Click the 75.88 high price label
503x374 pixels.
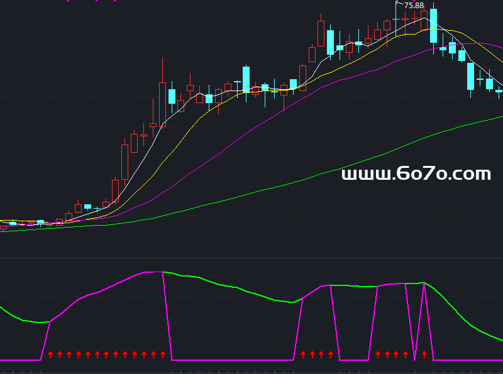click(x=414, y=6)
